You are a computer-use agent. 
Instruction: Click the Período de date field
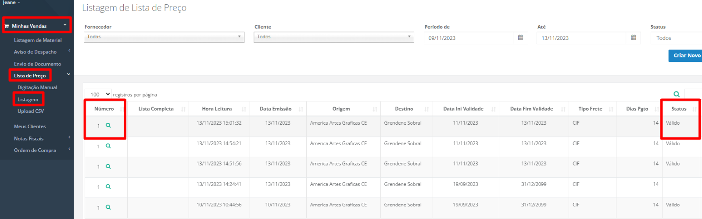click(x=468, y=38)
